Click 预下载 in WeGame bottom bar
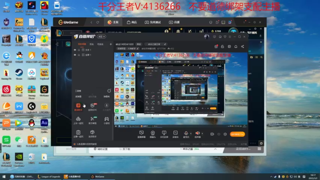This screenshot has width=320, height=180. pos(125,149)
